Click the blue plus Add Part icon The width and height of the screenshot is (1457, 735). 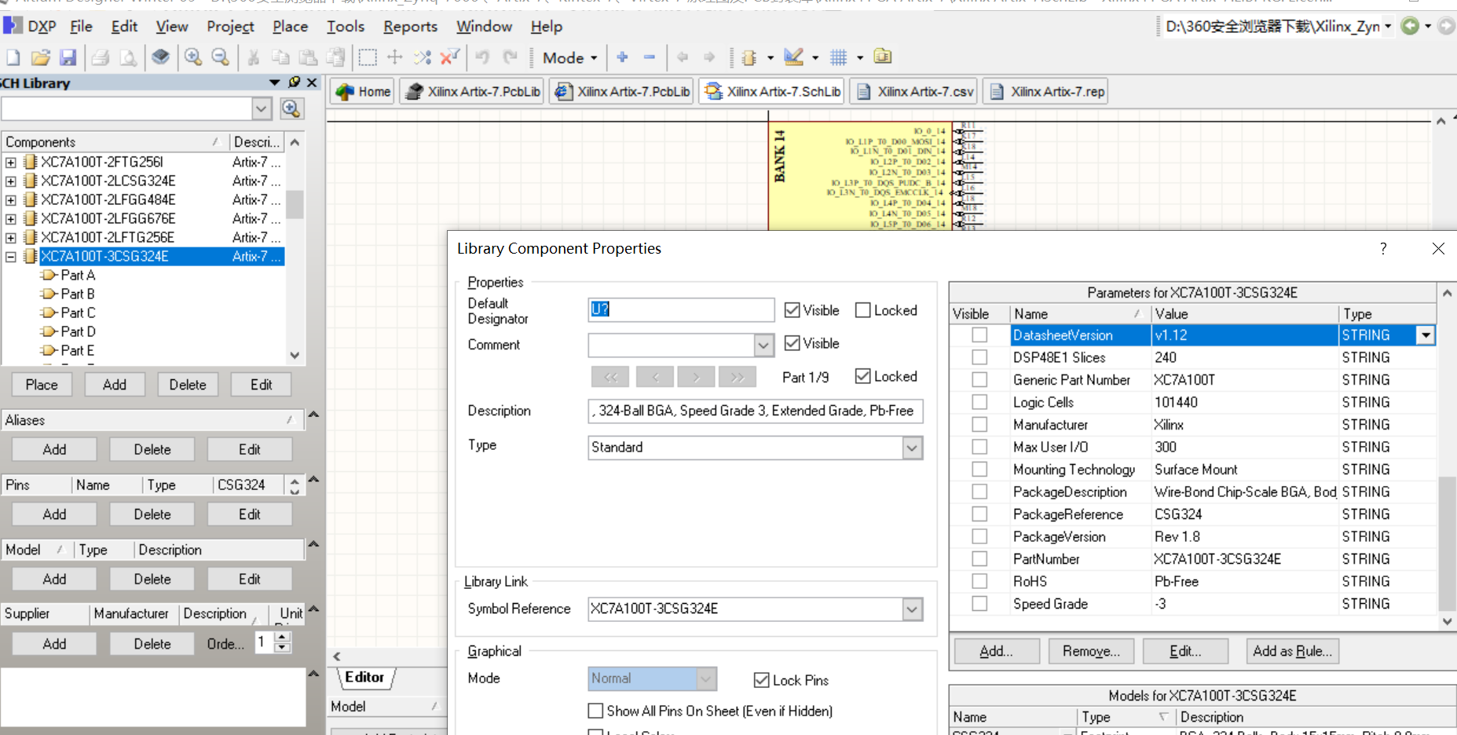(623, 57)
